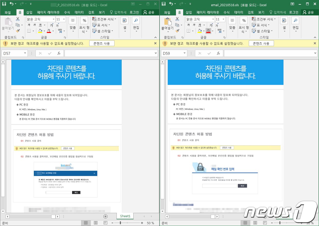The image size is (319, 226).
Task: Click 콘텐츠 사용 button in left window warning bar
Action: (x=102, y=44)
